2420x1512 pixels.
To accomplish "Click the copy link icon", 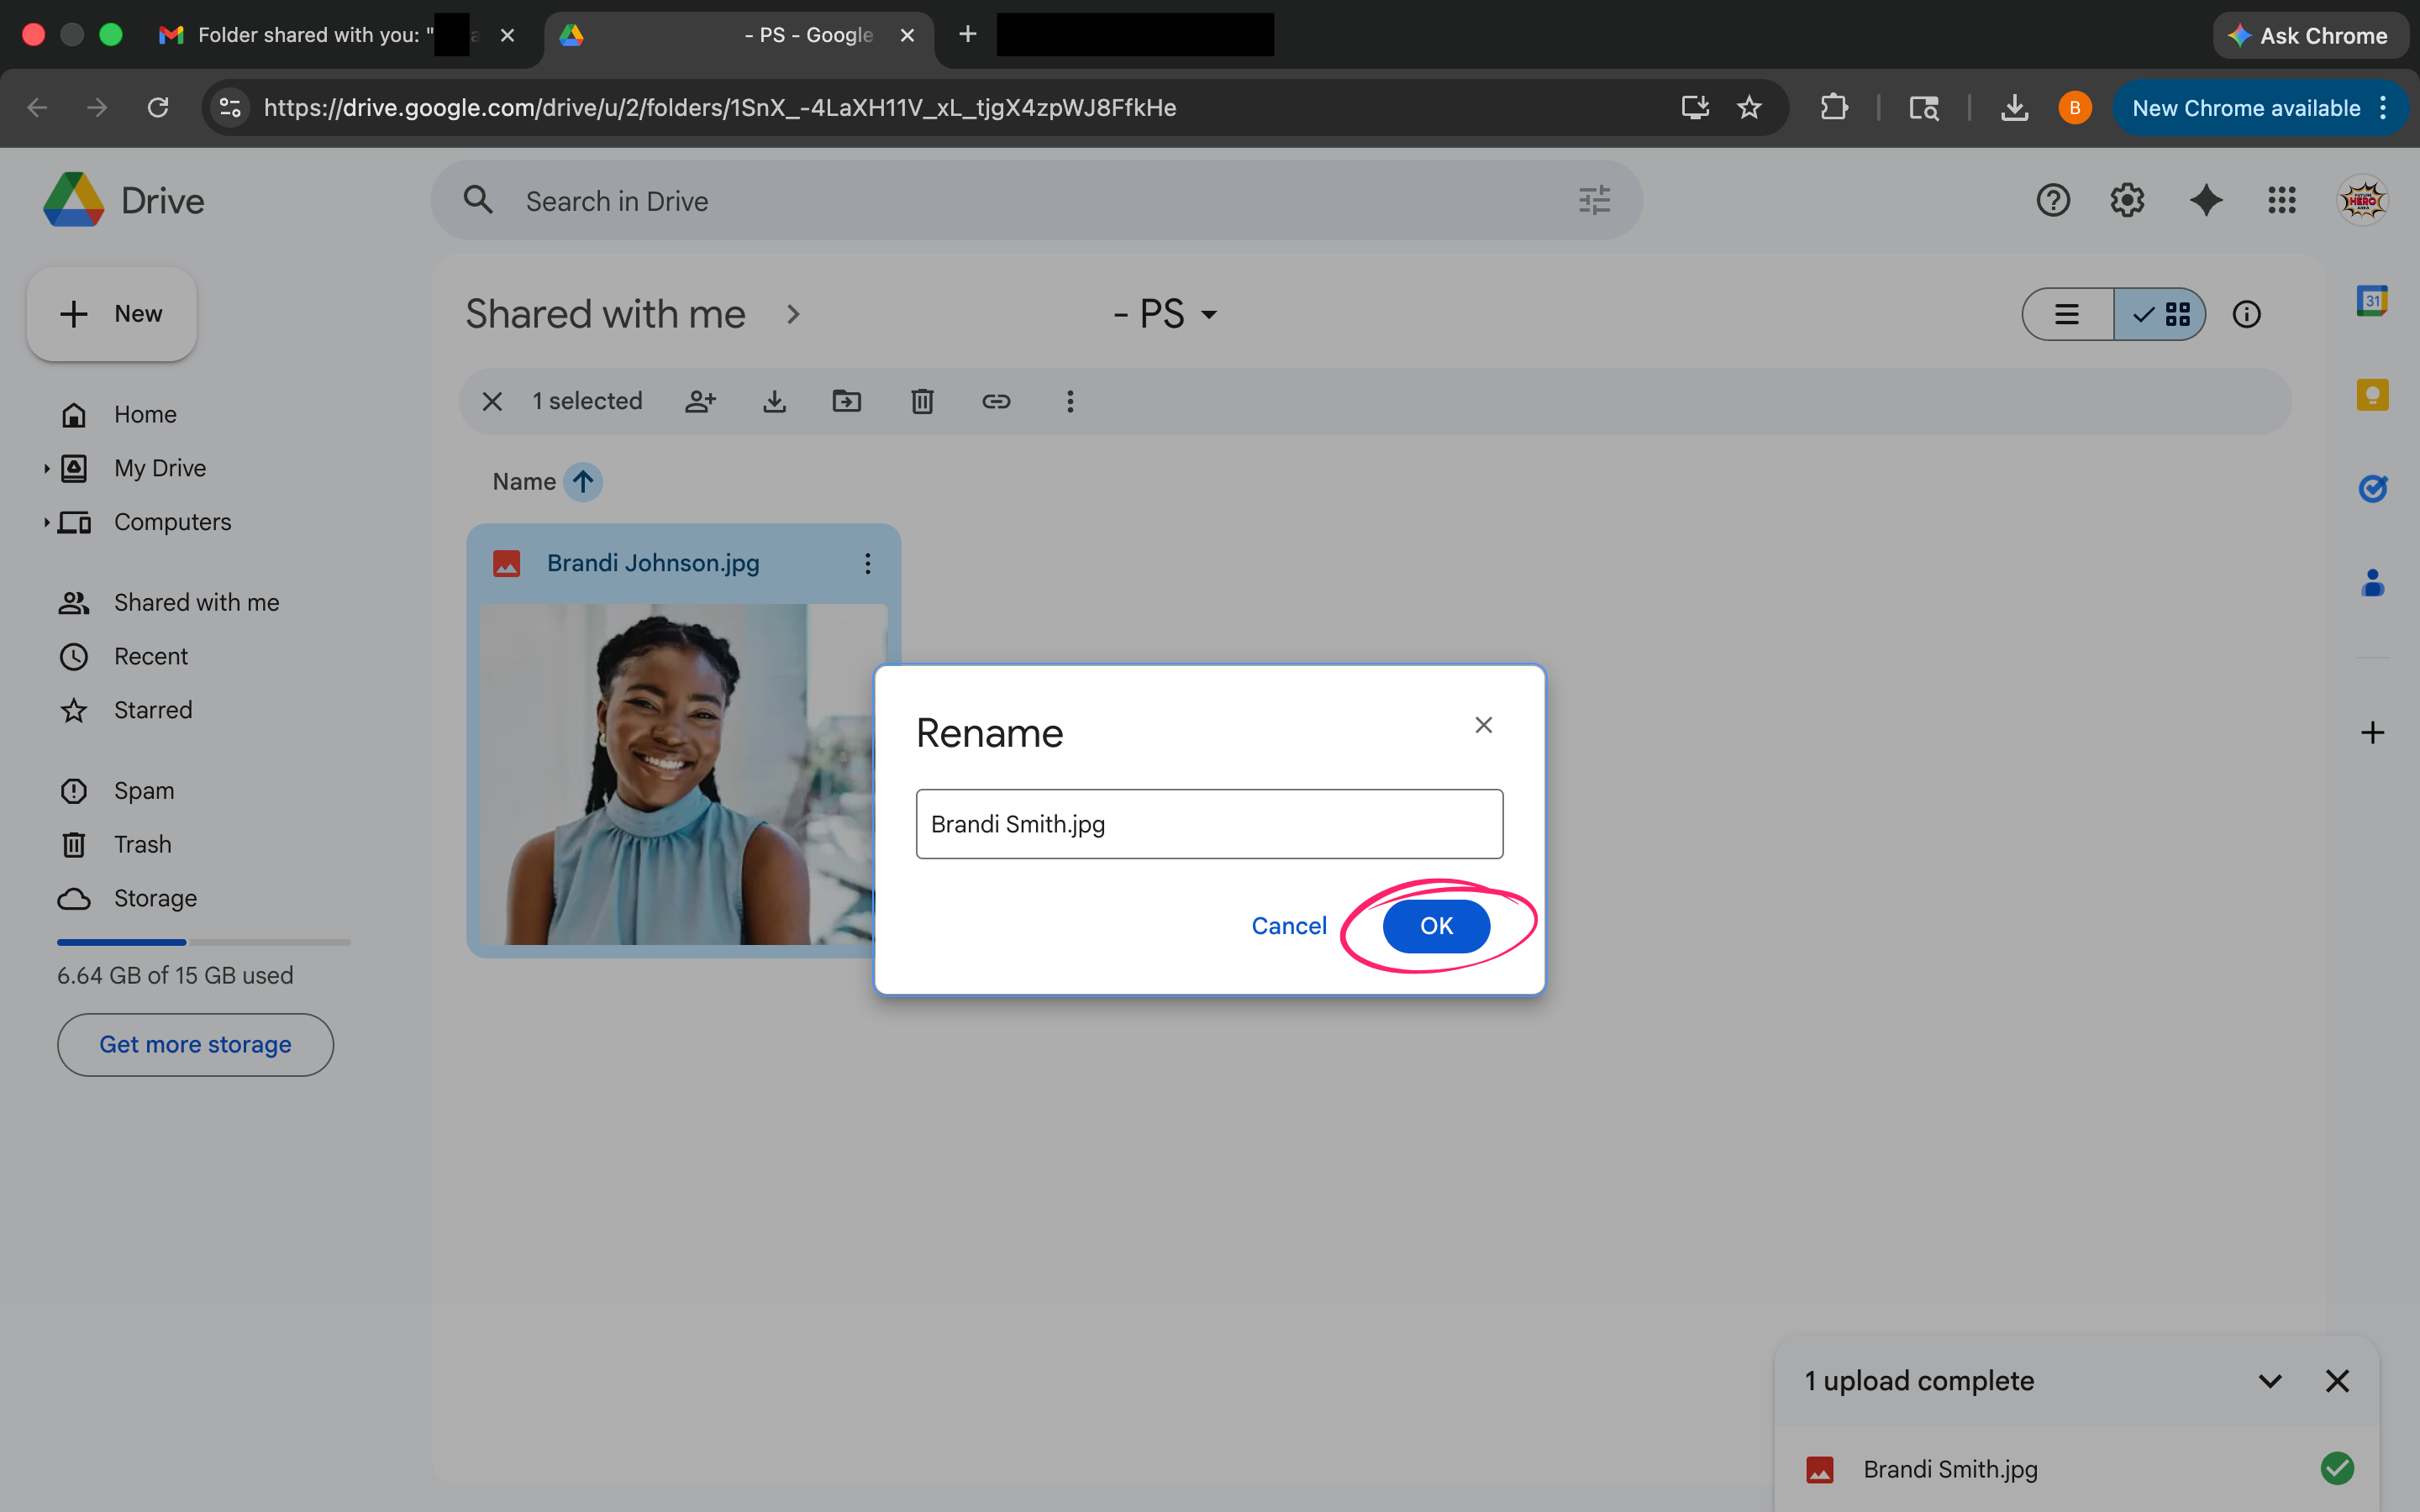I will click(996, 401).
